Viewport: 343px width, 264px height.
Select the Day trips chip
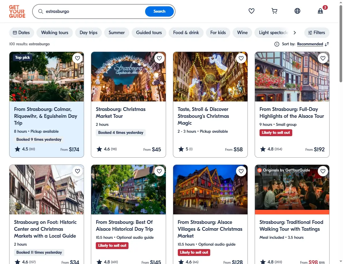pos(88,33)
